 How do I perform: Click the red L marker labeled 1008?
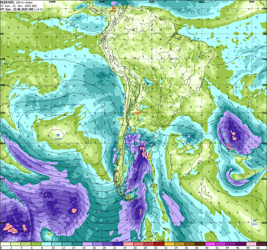click(113, 7)
